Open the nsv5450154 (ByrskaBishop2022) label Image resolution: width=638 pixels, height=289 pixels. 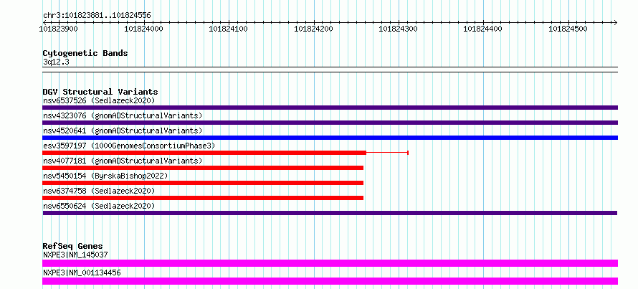[x=105, y=176]
